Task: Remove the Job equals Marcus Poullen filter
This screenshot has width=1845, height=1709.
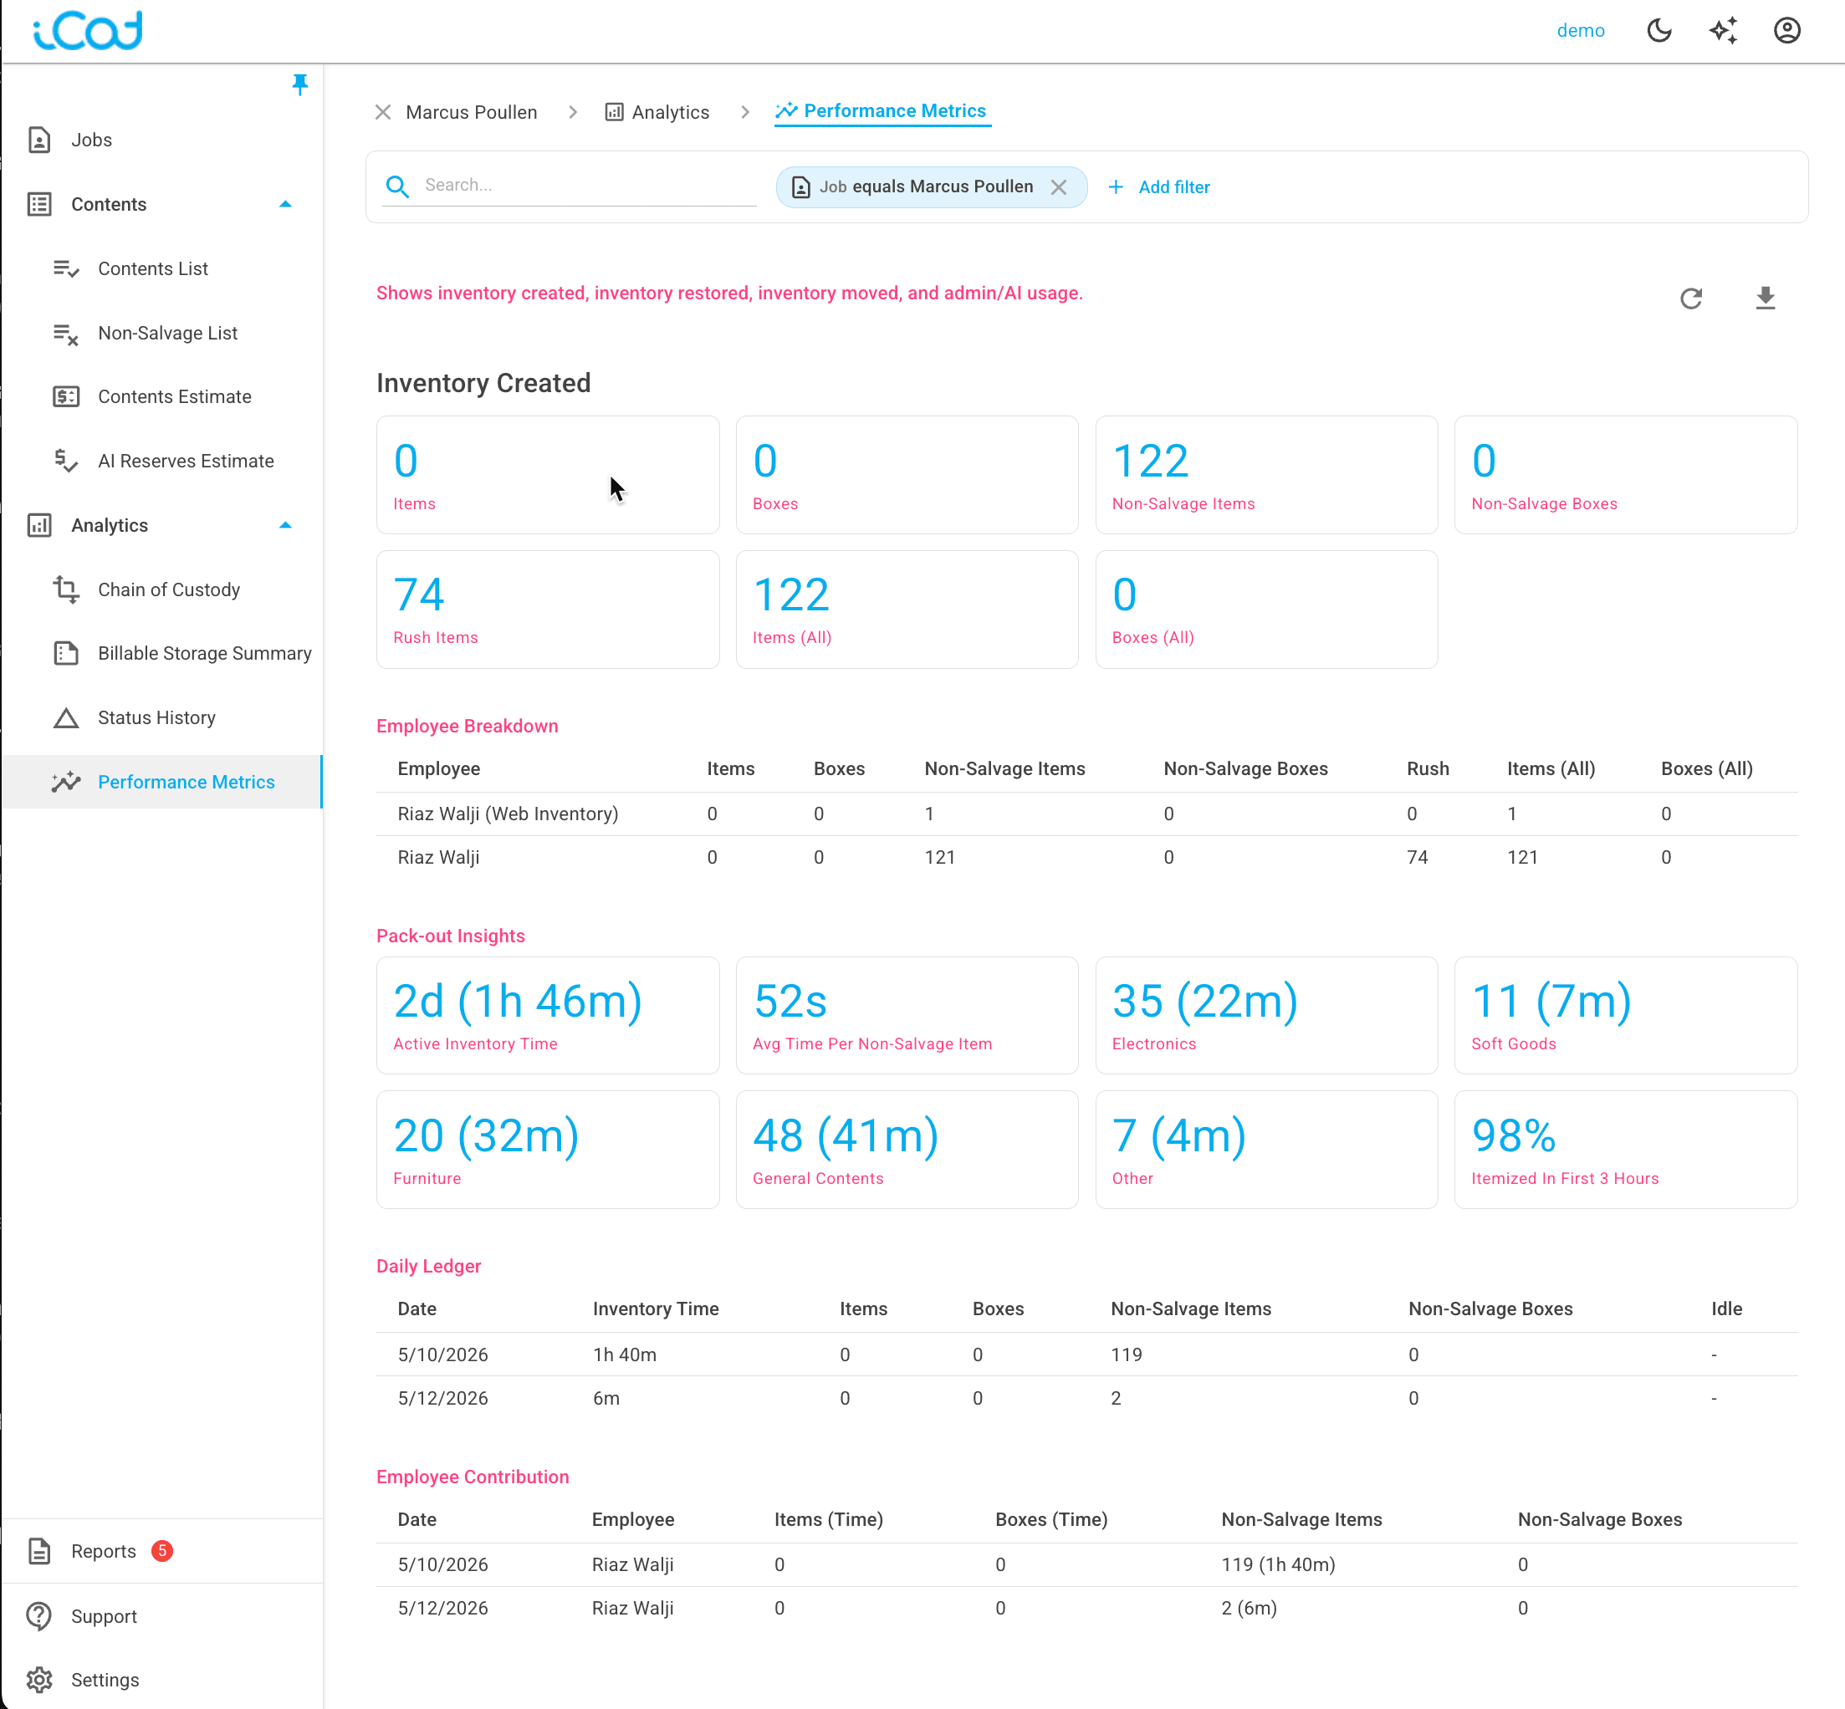Action: tap(1059, 186)
